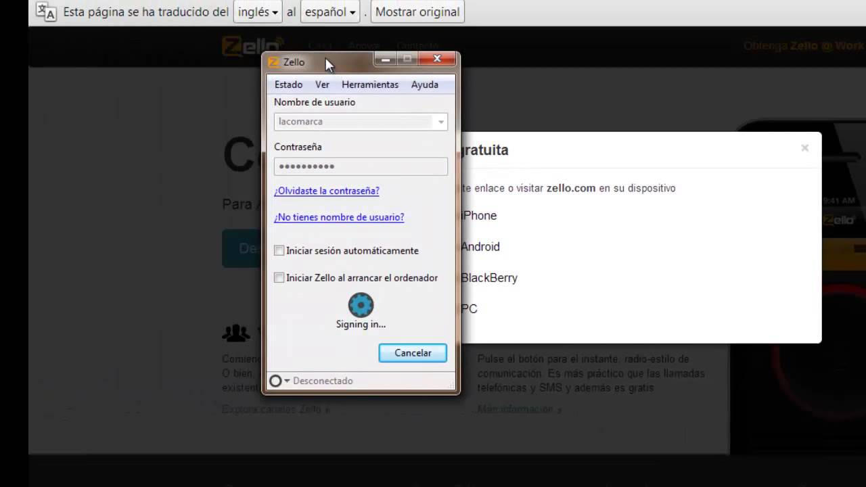The image size is (866, 487).
Task: Click the 'Signing in...' status text
Action: click(361, 324)
